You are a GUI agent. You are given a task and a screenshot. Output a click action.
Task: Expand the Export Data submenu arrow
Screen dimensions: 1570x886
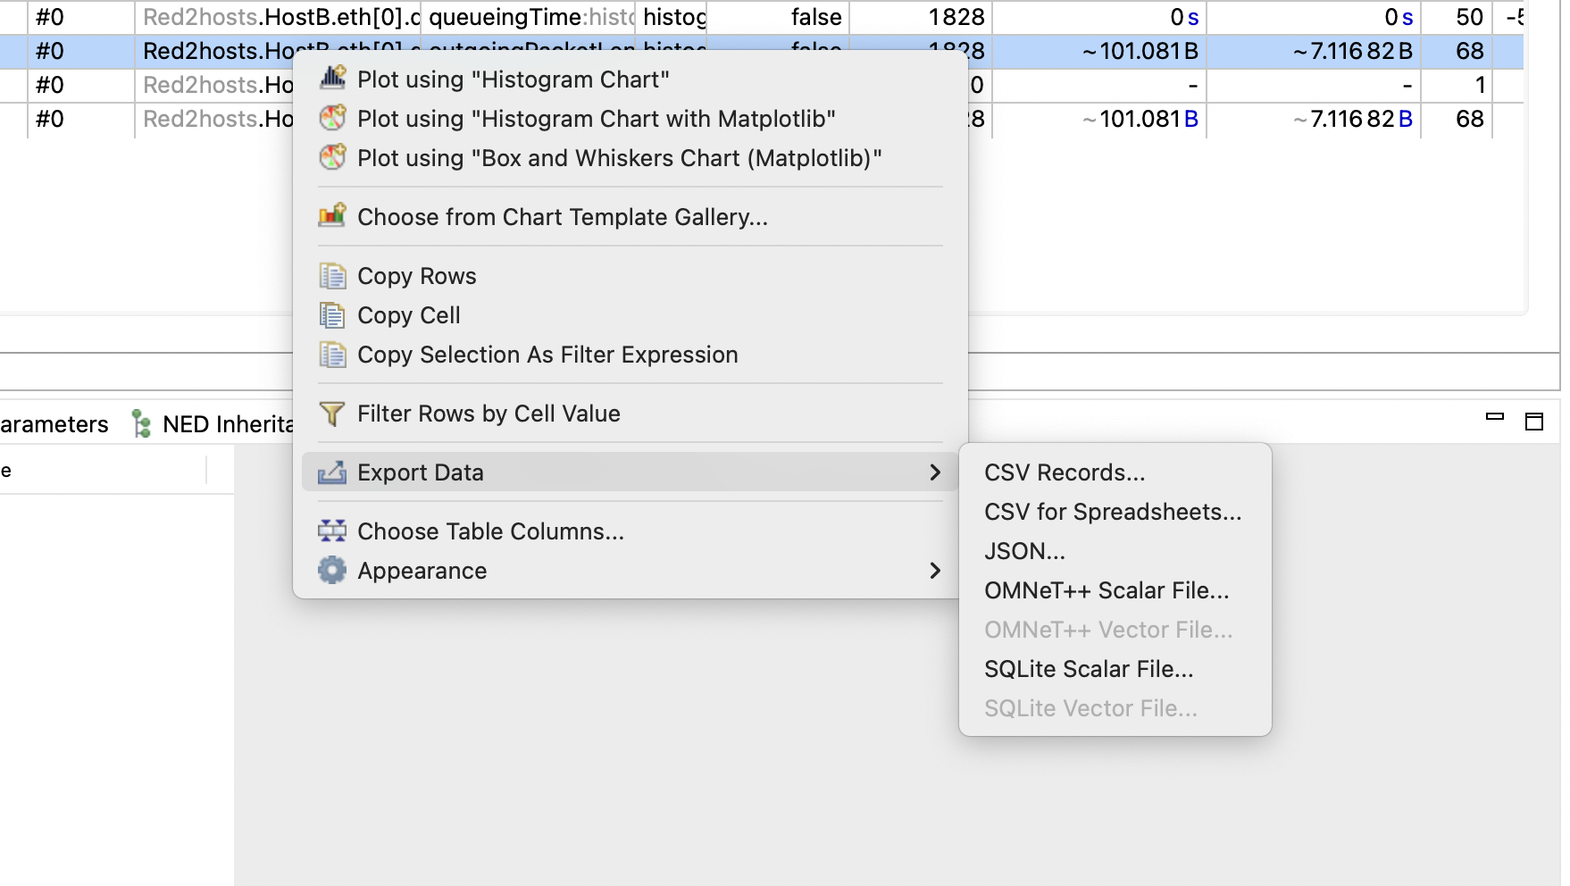point(935,472)
